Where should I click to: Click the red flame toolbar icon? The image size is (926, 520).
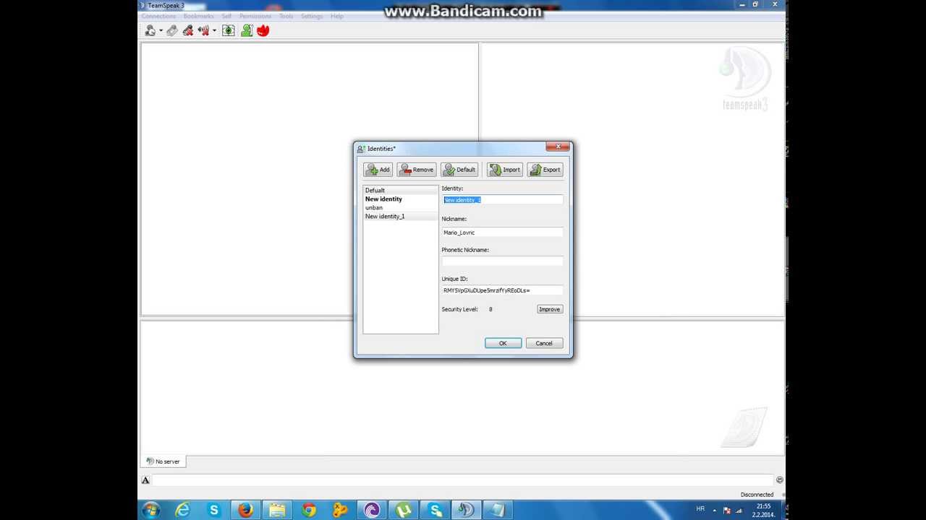coord(263,30)
